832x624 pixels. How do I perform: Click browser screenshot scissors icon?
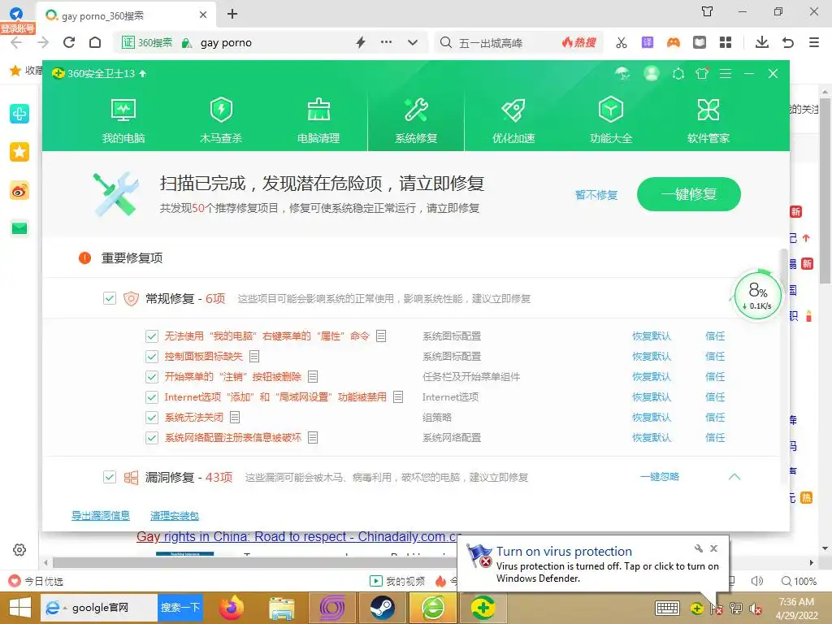[622, 42]
